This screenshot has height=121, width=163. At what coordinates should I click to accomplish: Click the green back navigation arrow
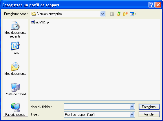tap(112, 14)
